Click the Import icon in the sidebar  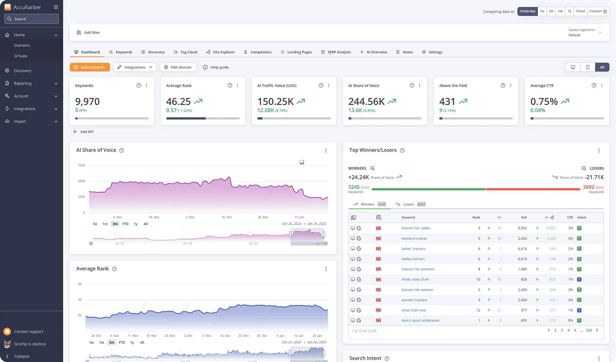[7, 121]
